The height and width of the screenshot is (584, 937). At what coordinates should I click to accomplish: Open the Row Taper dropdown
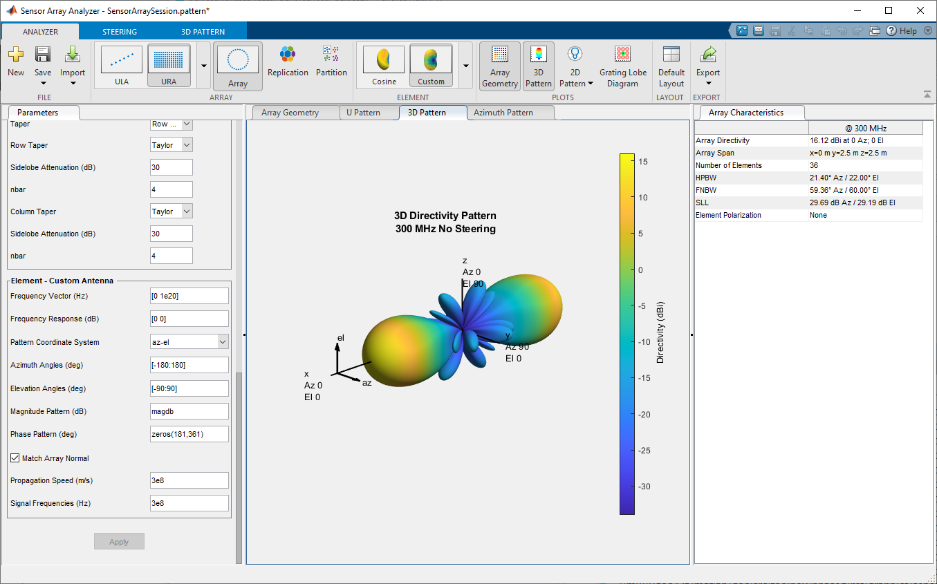(171, 145)
